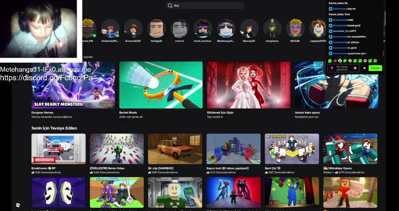Open cagatay11090 friend avatar
Screen dimensions: 399x211
pyautogui.click(x=318, y=28)
